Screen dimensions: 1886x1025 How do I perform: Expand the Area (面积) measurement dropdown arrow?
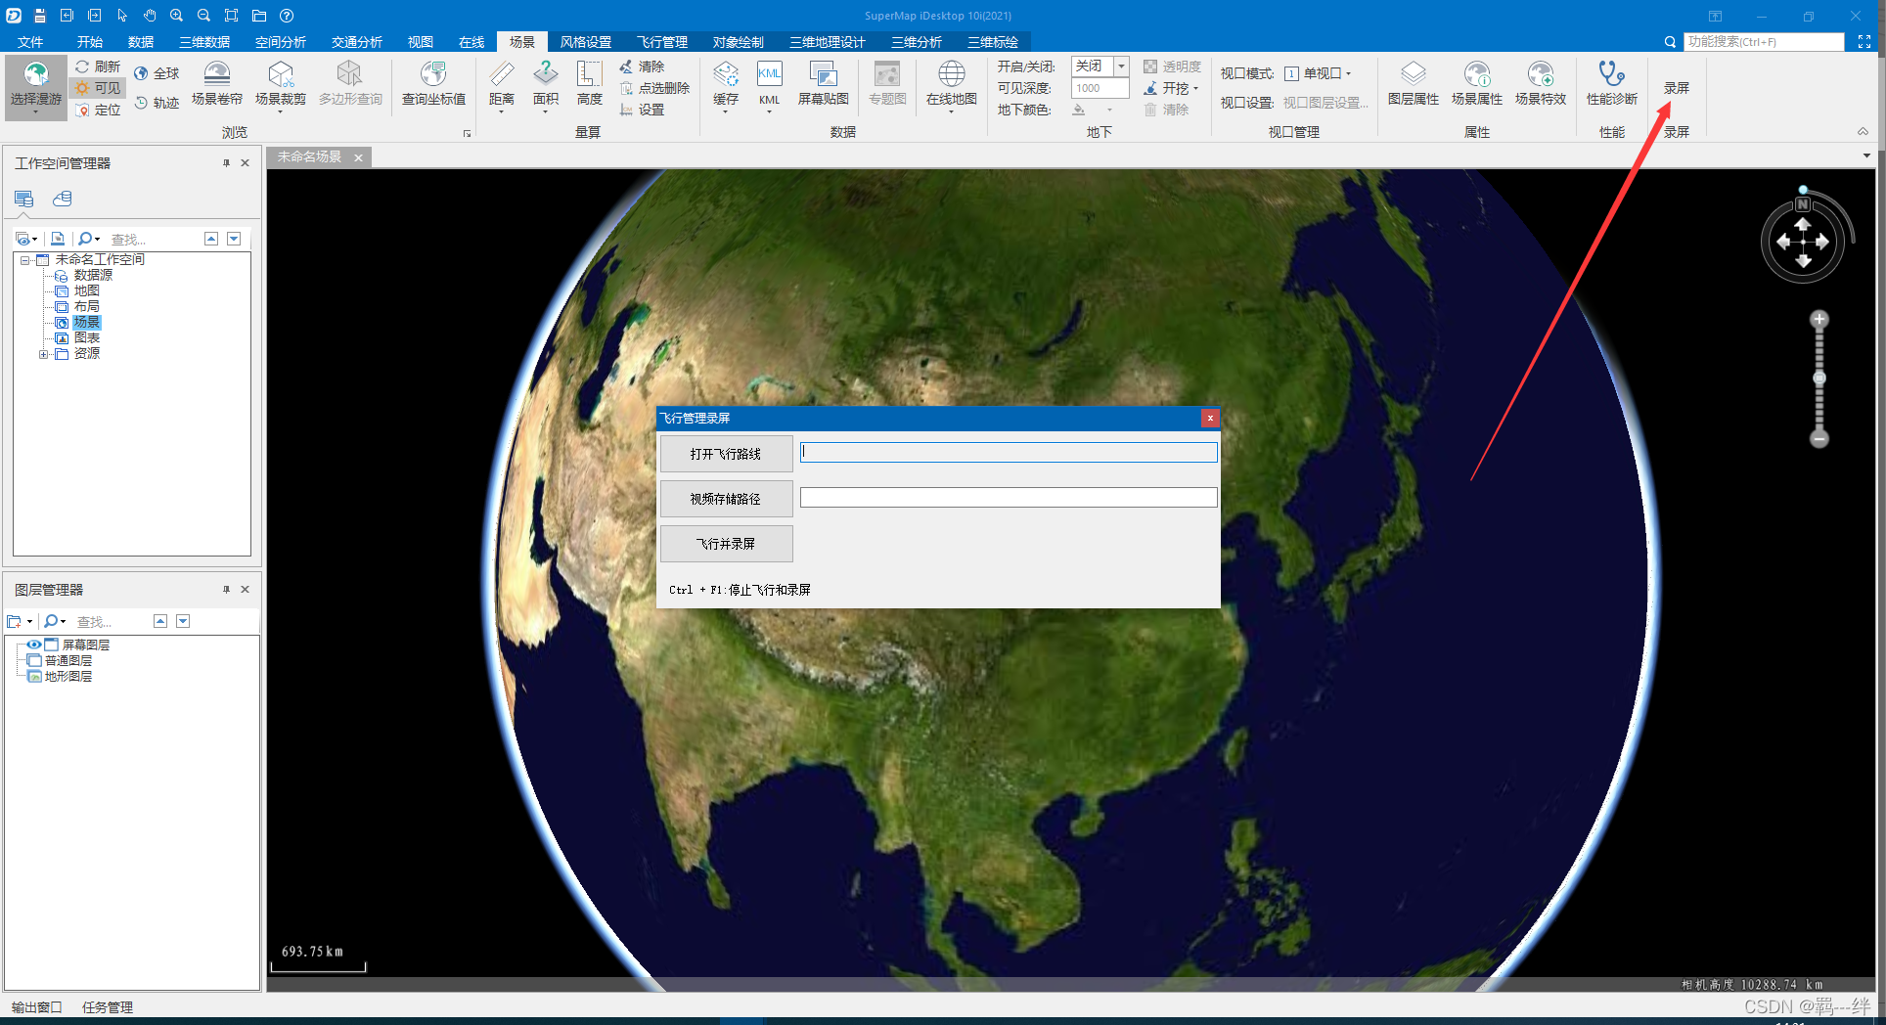click(x=546, y=112)
